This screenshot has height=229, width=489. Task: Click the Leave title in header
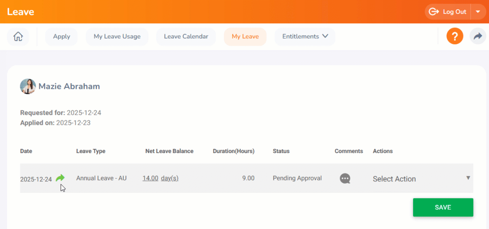coord(21,12)
